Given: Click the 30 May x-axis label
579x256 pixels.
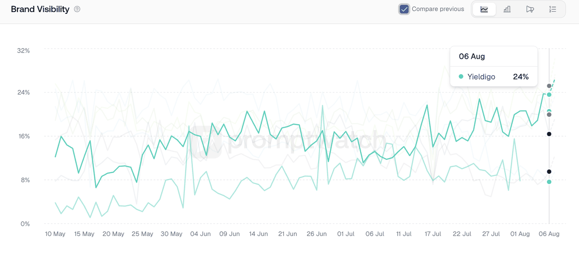Looking at the screenshot, I should (x=171, y=234).
